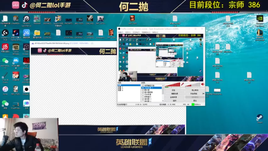Toggle the 图片源 source checkbox
Screen dimensions: 268x151
pos(143,90)
